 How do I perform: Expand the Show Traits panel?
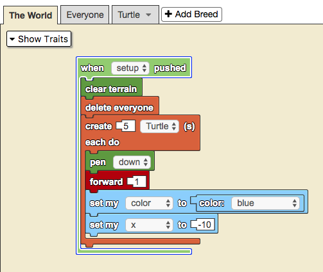point(39,39)
